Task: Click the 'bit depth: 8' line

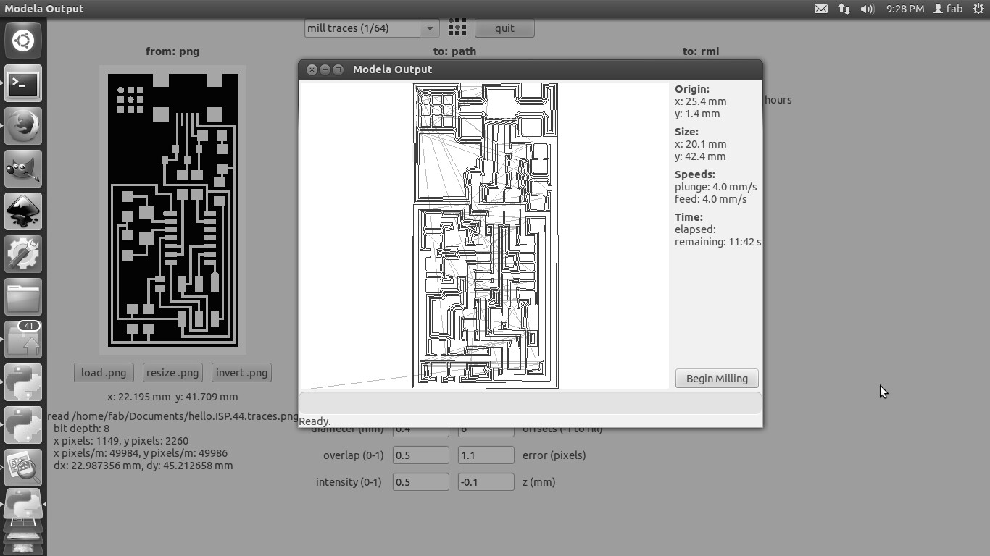Action: (x=81, y=429)
